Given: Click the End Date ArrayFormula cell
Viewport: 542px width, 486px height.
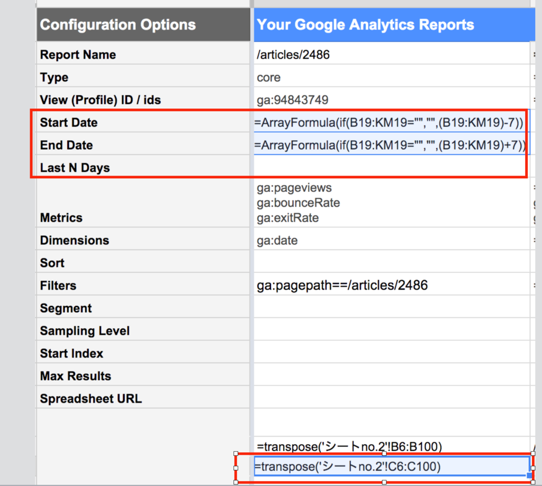Looking at the screenshot, I should tap(392, 145).
